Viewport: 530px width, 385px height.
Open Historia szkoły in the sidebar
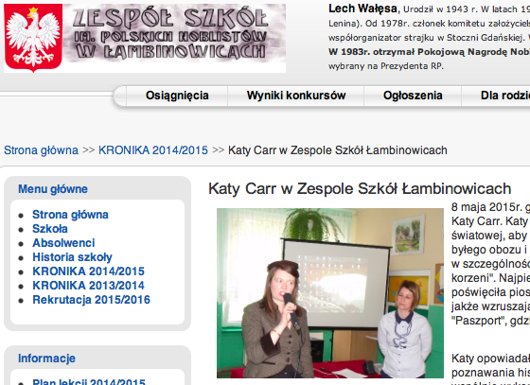click(x=72, y=257)
